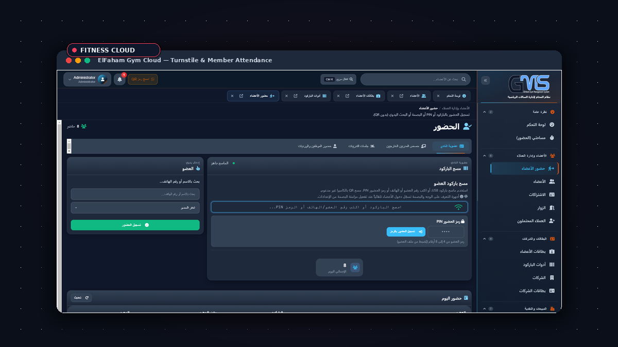Click the تسجيل الحضور بالرمز PIN button
This screenshot has width=618, height=347.
406,231
